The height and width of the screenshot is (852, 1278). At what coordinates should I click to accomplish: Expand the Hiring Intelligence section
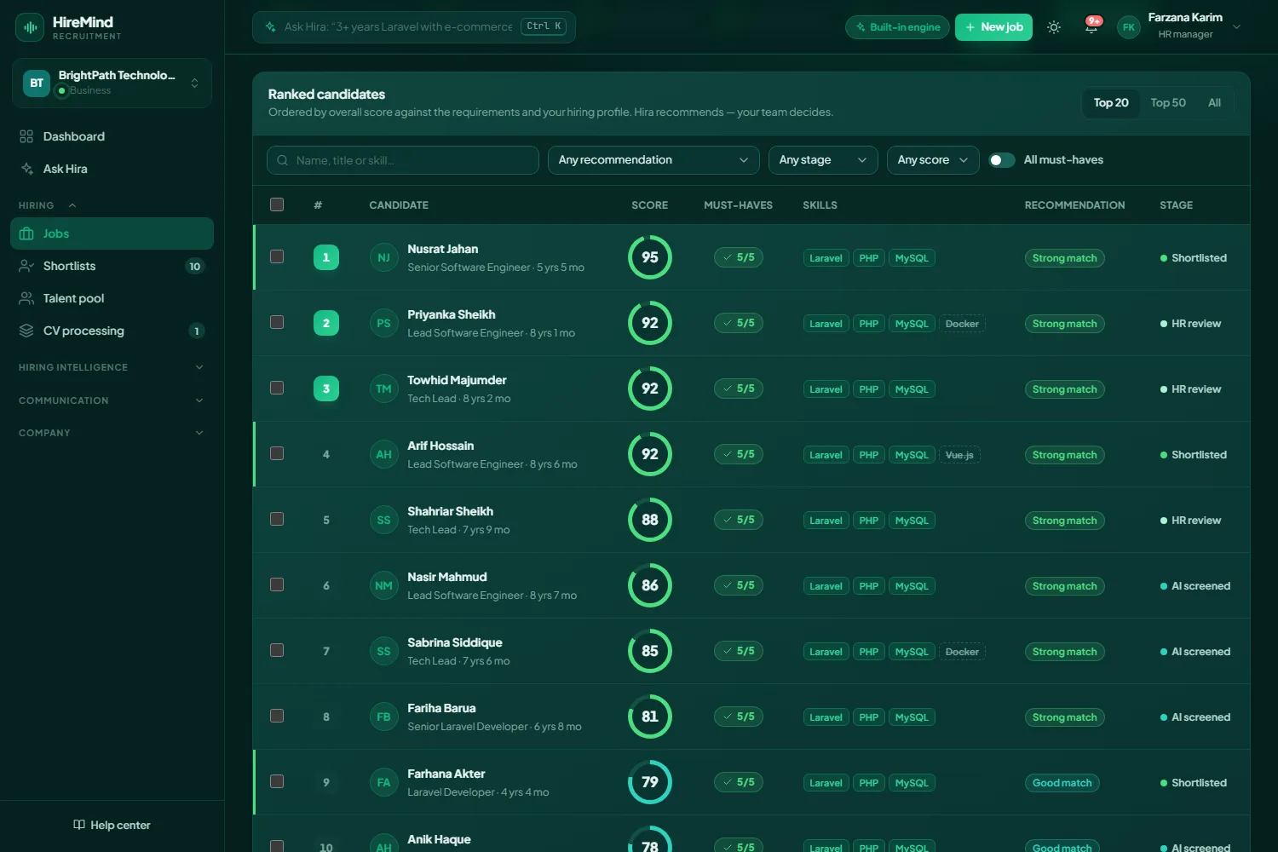tap(112, 367)
